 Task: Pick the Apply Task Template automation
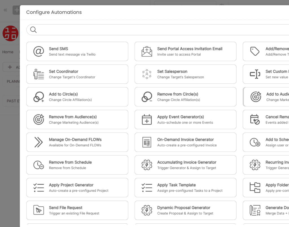[185, 188]
